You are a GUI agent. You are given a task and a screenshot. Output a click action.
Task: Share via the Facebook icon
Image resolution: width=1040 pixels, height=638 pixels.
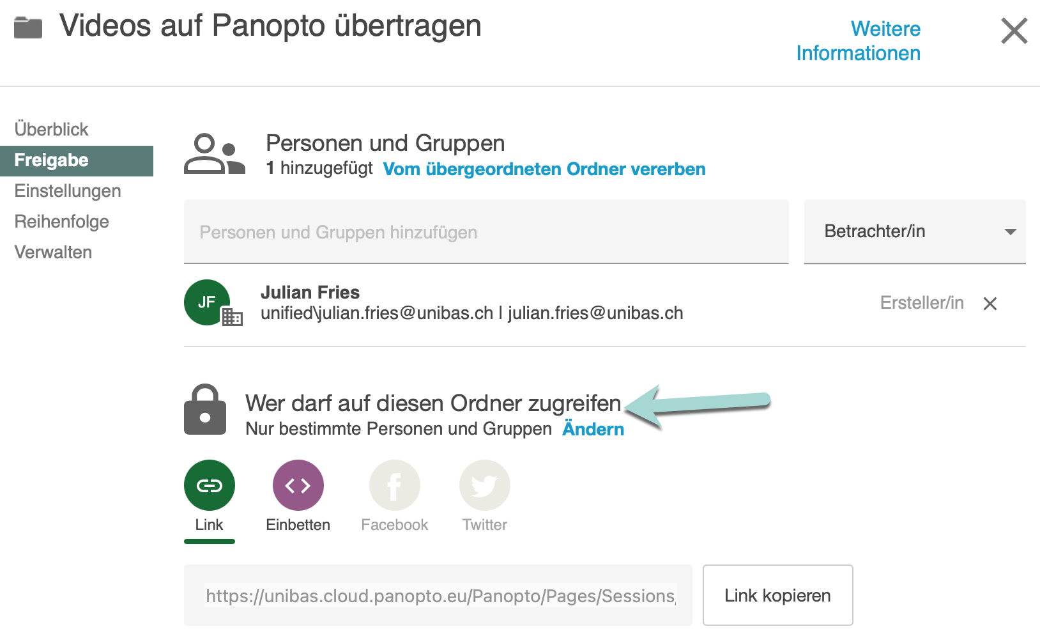[394, 486]
